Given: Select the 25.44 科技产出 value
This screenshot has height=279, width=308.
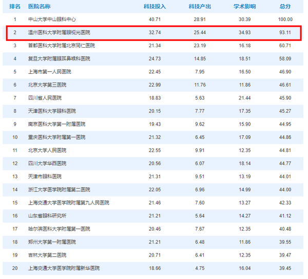Looking at the screenshot, I should pyautogui.click(x=200, y=32).
